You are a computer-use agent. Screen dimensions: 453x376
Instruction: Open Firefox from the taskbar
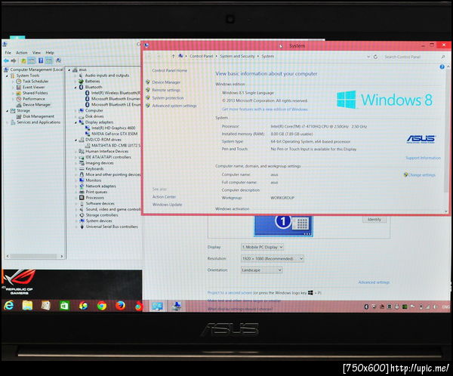[120, 306]
